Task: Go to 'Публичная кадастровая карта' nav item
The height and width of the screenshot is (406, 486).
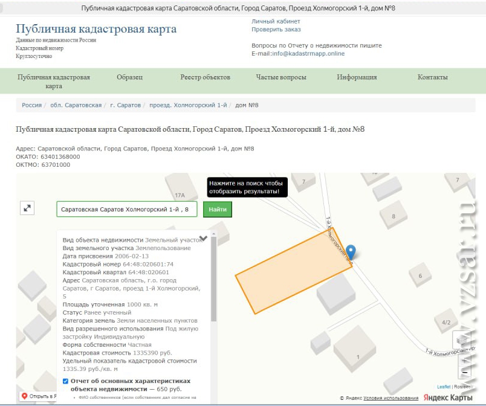Action: 53,82
